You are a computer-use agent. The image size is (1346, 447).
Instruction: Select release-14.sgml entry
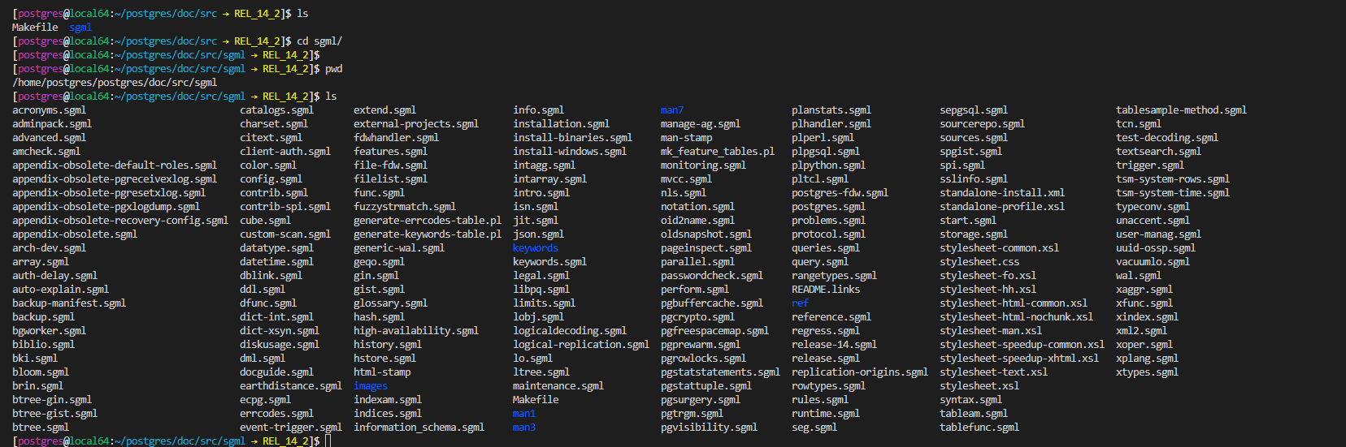pos(834,345)
